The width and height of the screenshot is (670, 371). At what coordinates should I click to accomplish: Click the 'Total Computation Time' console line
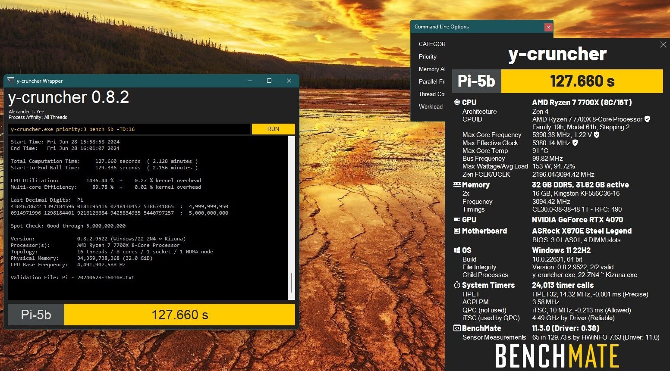(104, 161)
